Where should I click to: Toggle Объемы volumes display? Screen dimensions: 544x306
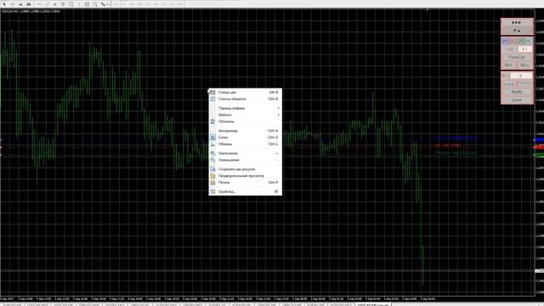pos(246,144)
